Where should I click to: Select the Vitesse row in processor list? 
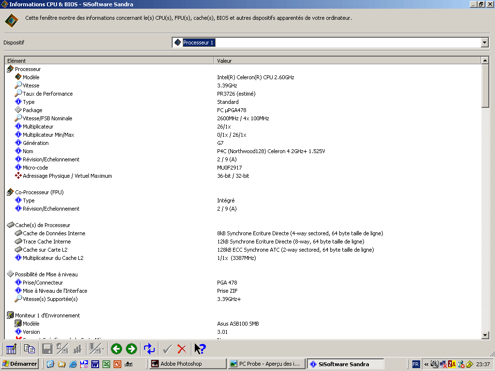pyautogui.click(x=31, y=86)
